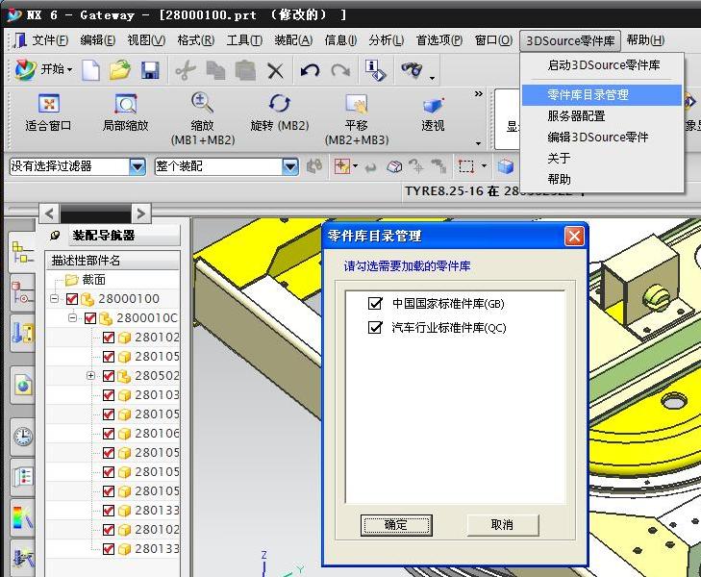Viewport: 701px width, 577px height.
Task: Close the 零件库目录管理 dialog
Action: click(574, 236)
